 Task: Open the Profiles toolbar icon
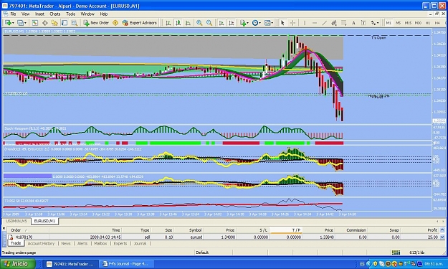click(20, 23)
